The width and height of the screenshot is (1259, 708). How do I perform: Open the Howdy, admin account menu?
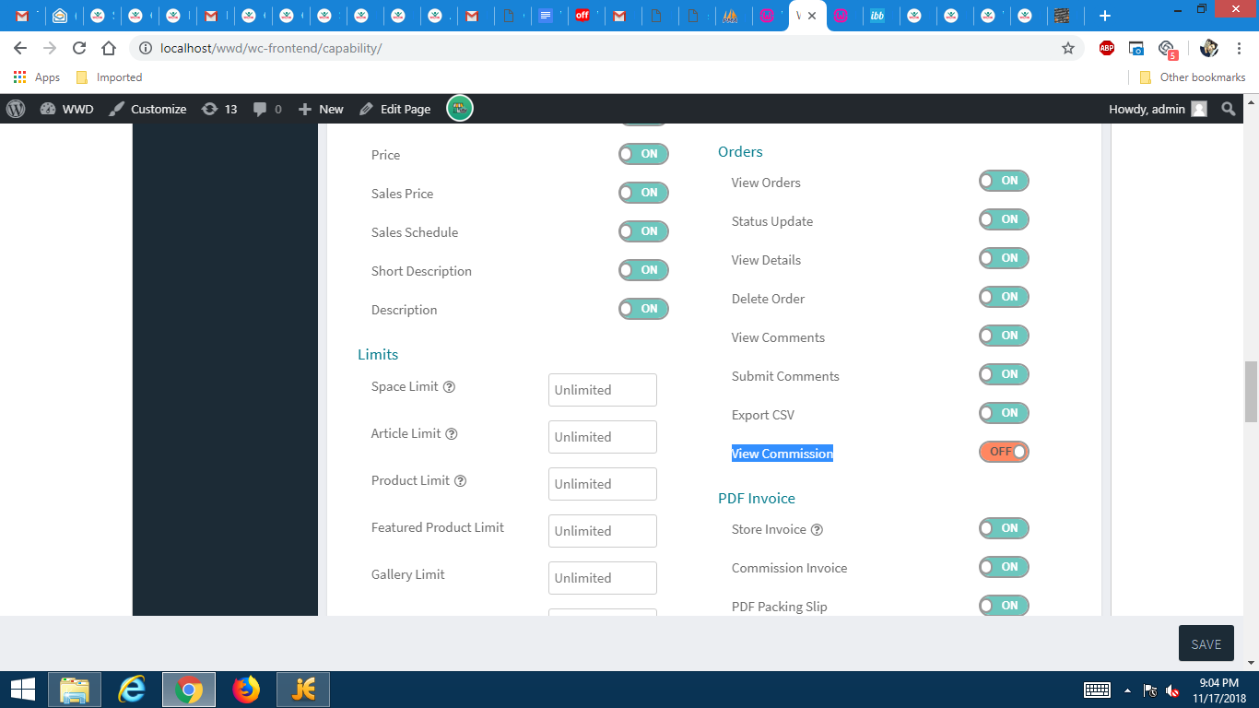[x=1158, y=109]
